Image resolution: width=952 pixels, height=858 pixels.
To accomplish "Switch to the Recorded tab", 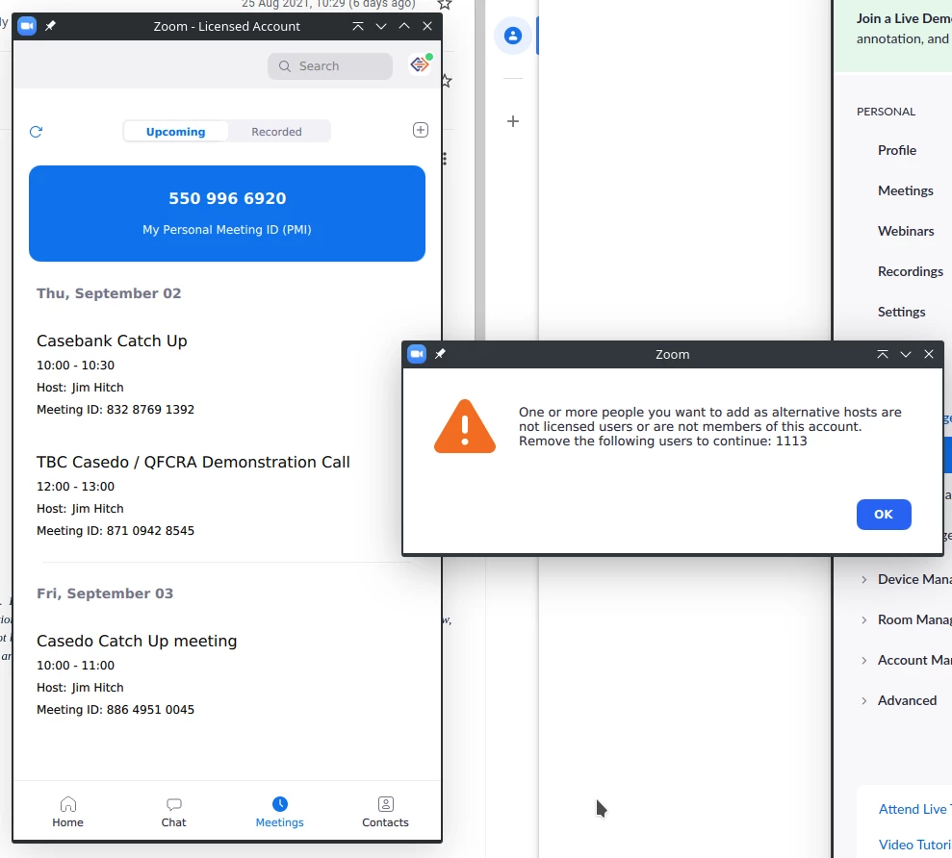I will pos(276,132).
